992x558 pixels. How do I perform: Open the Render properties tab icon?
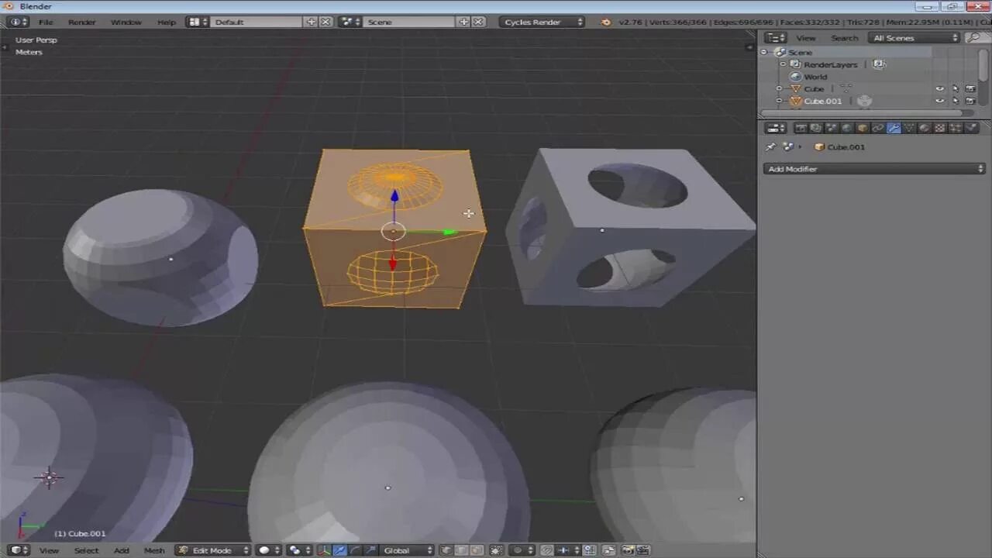tap(801, 128)
